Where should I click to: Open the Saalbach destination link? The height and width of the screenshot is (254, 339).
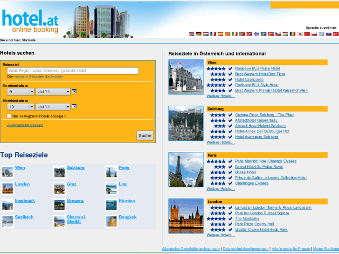pyautogui.click(x=24, y=217)
